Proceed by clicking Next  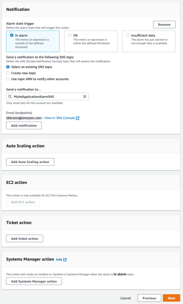(171, 298)
